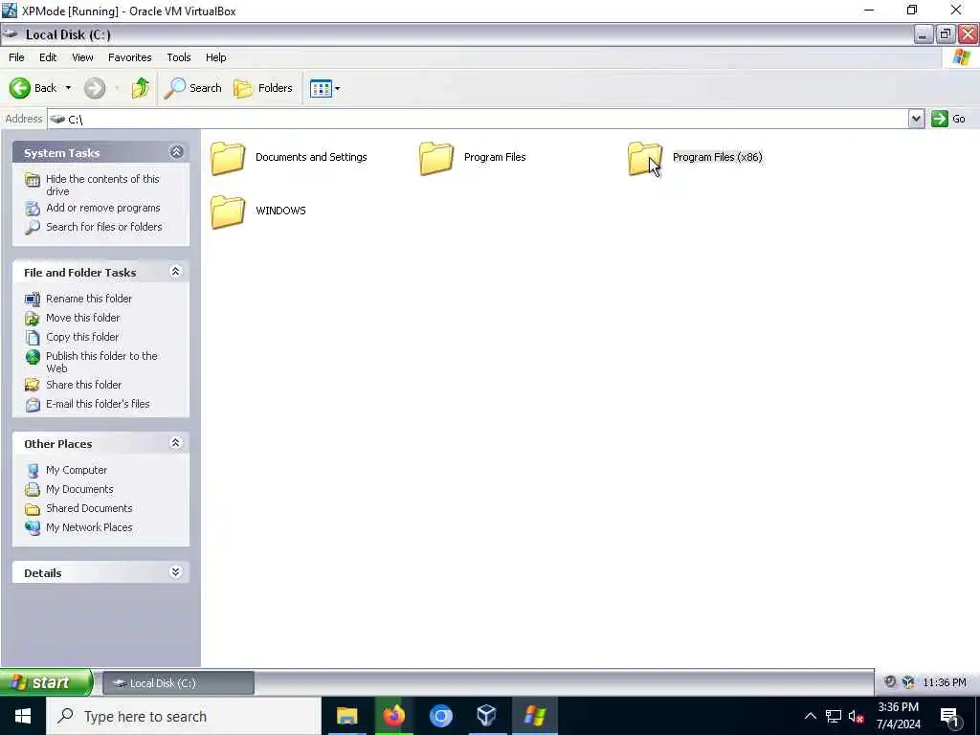Collapse the System Tasks panel

point(177,152)
